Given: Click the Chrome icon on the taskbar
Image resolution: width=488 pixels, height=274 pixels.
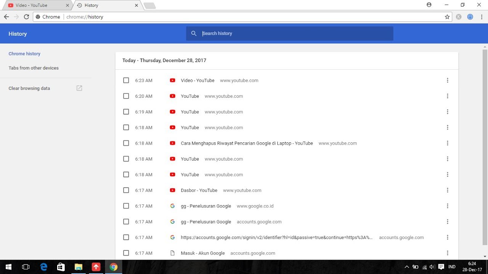Looking at the screenshot, I should (114, 267).
